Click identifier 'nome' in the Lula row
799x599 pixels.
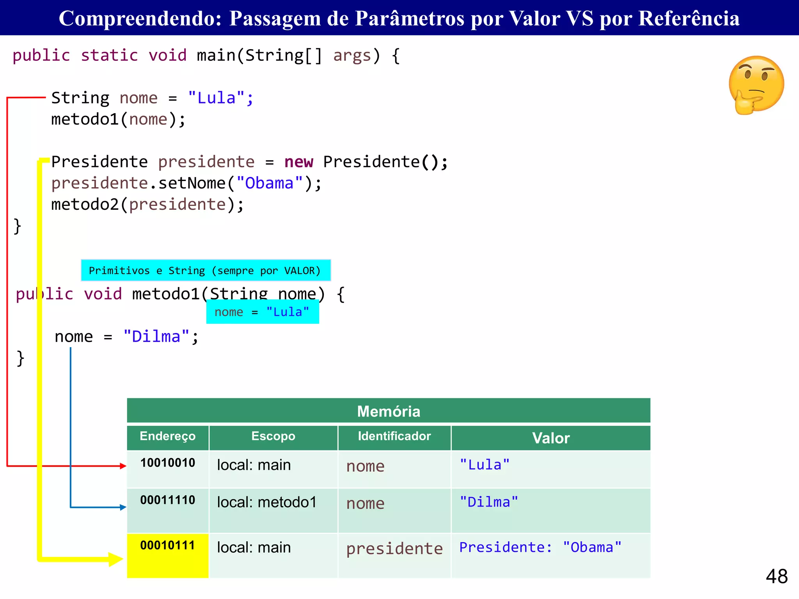click(x=394, y=469)
